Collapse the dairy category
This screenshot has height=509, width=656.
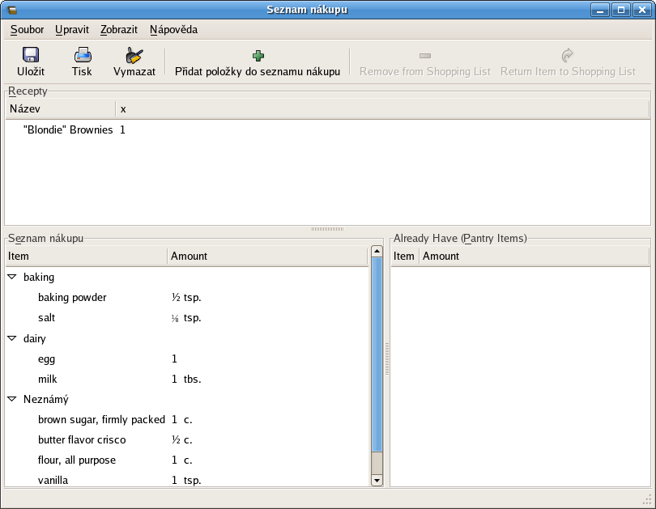click(12, 338)
